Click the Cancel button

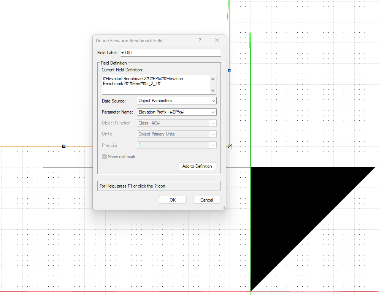coord(207,200)
